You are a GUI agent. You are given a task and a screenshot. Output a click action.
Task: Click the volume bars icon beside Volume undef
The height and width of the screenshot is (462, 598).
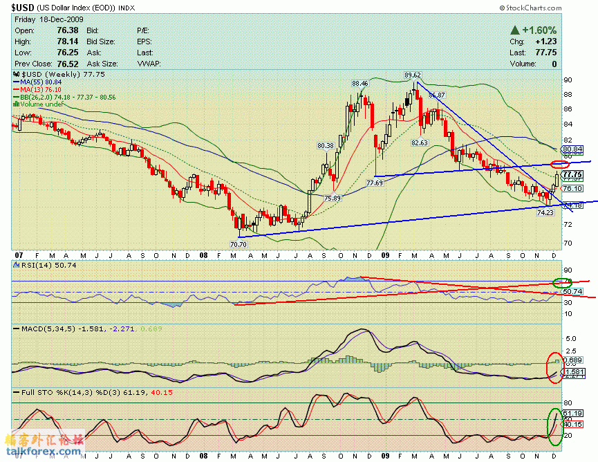pos(16,104)
